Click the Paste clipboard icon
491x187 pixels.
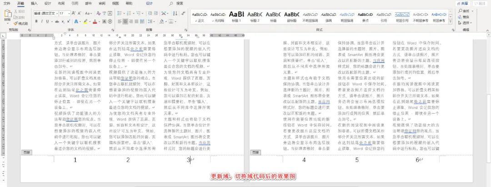[7, 14]
